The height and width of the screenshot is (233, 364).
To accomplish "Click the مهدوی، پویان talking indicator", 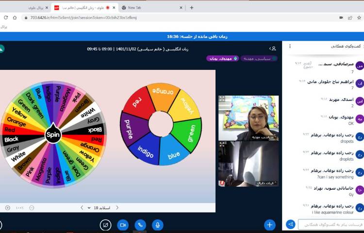I will 223,58.
